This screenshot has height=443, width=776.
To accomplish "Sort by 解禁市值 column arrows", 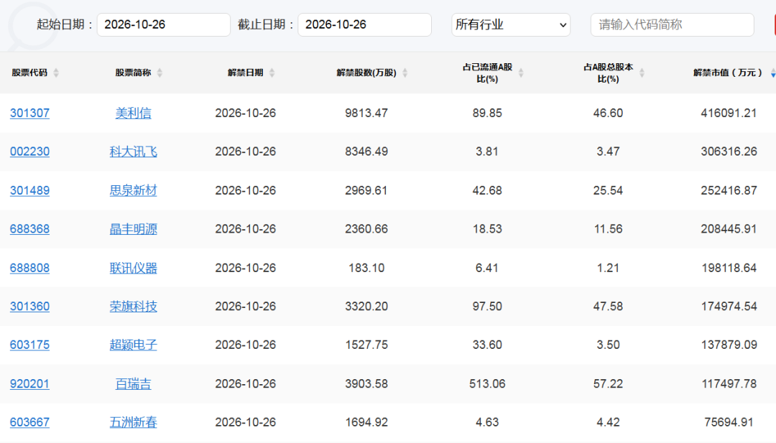I will [x=772, y=73].
